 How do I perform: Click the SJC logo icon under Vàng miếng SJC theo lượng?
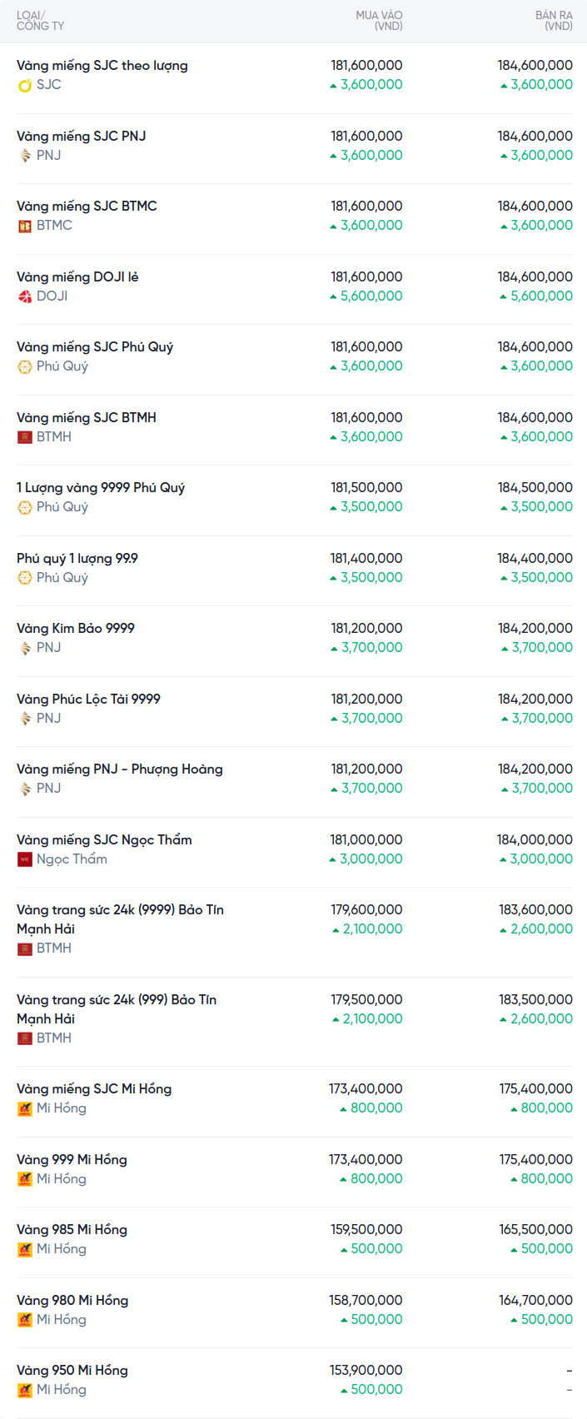coord(25,85)
